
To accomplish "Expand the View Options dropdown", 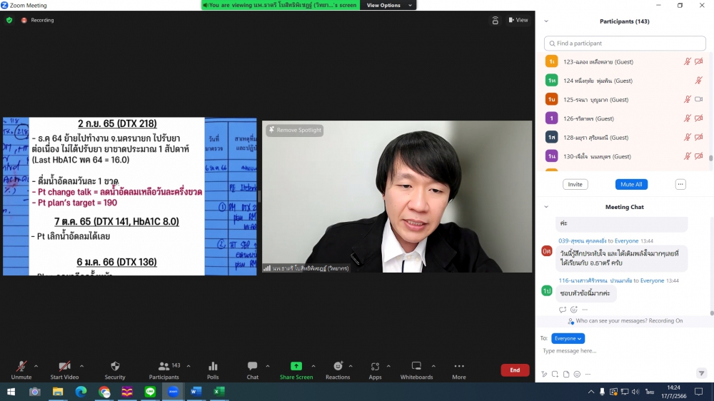I will 388,5.
